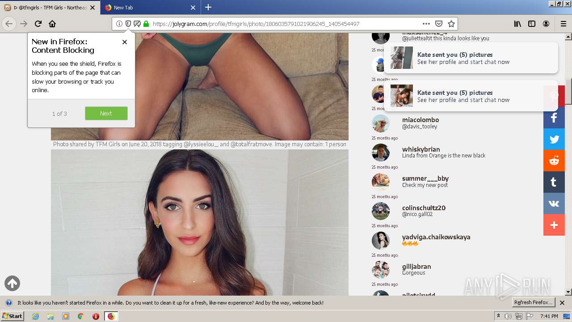Click the Firefox taskbar button
The width and height of the screenshot is (572, 322).
coord(111,316)
